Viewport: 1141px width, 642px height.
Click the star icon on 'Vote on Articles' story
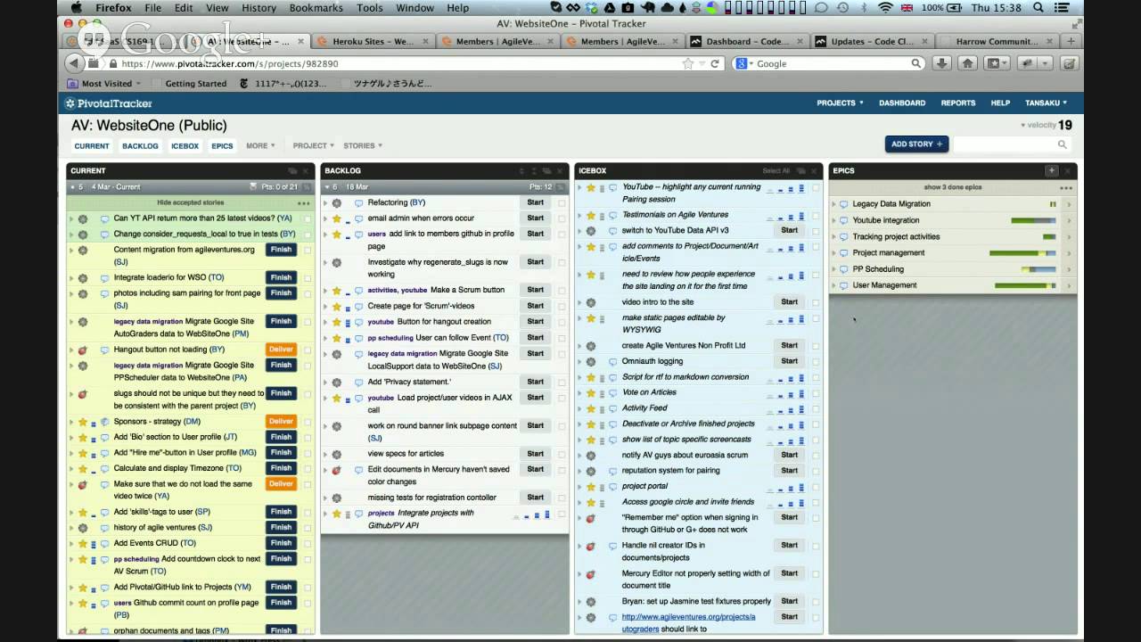pyautogui.click(x=590, y=392)
